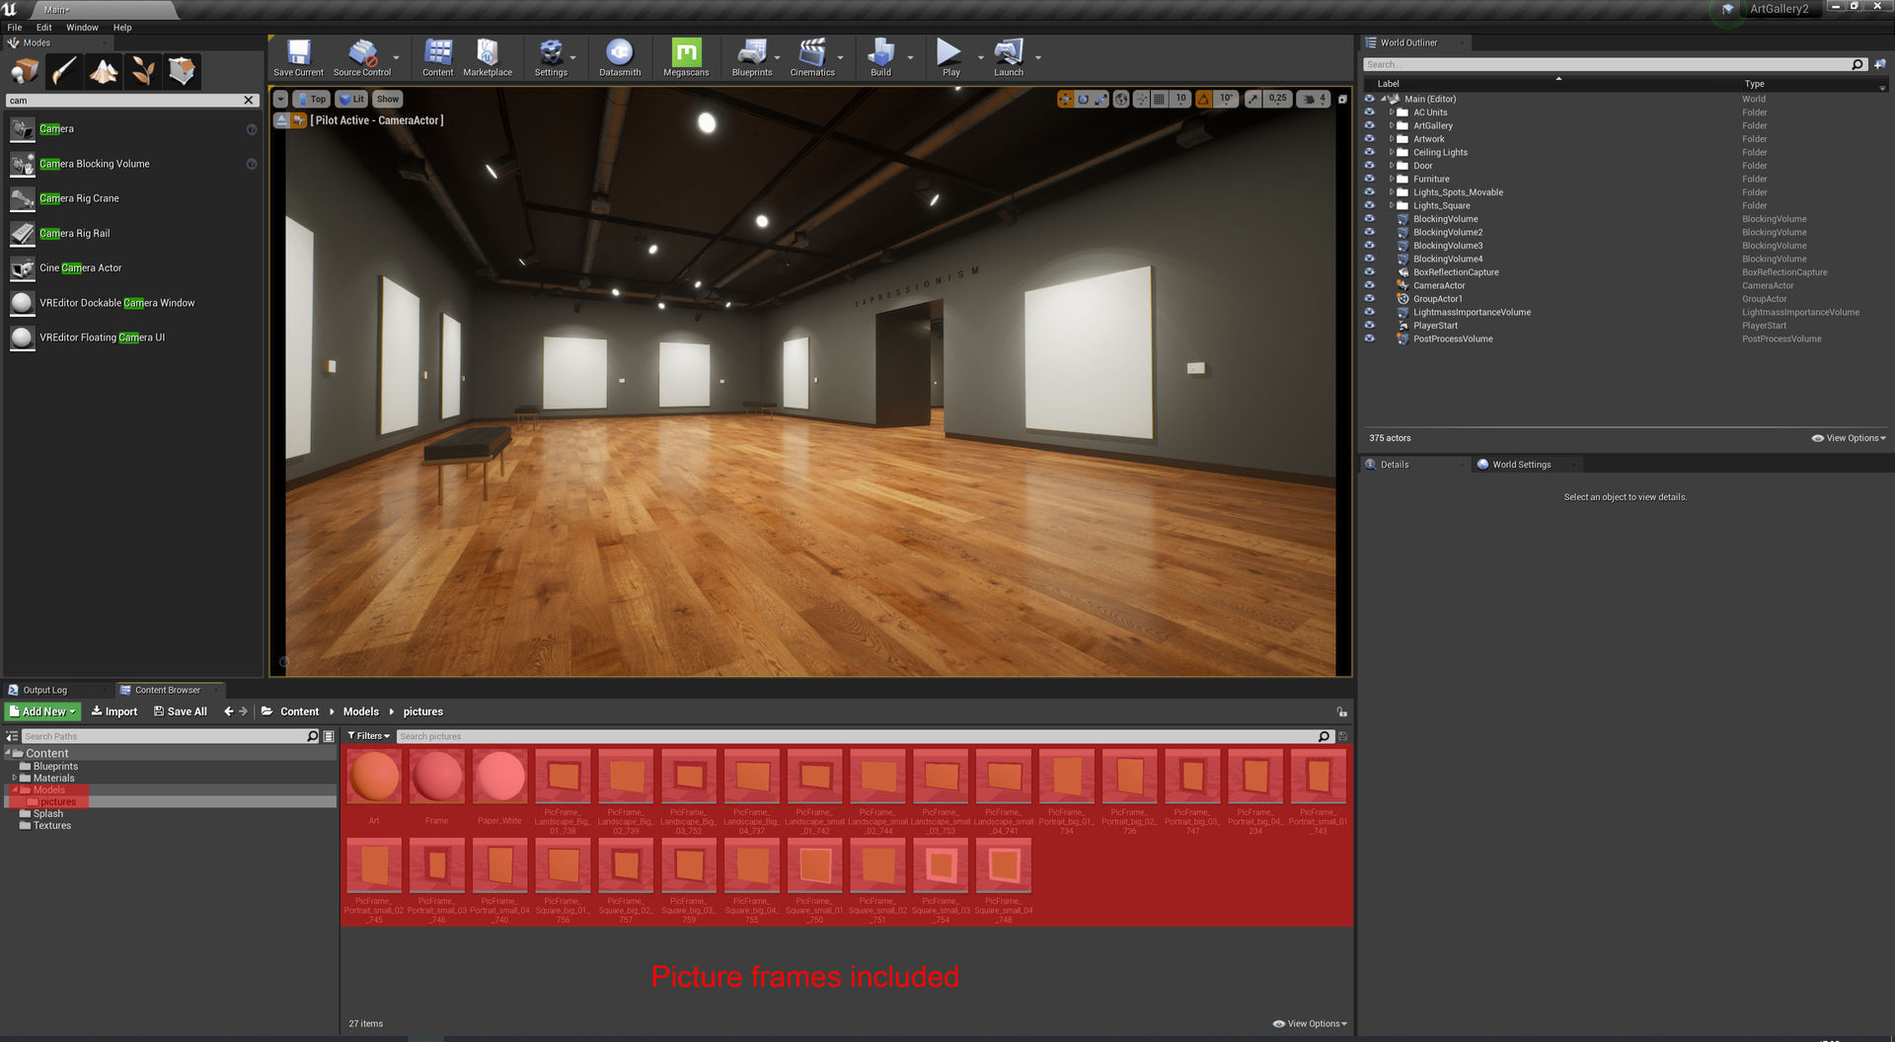Select Cine Camera Actor in Modes list
The width and height of the screenshot is (1895, 1042).
(x=132, y=268)
